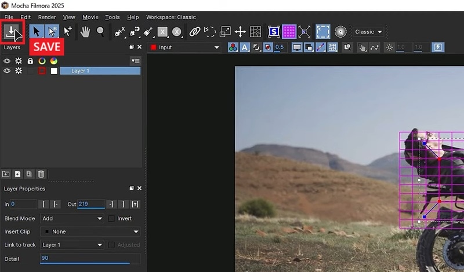The height and width of the screenshot is (272, 464).
Task: Open the View menu
Action: click(x=69, y=17)
